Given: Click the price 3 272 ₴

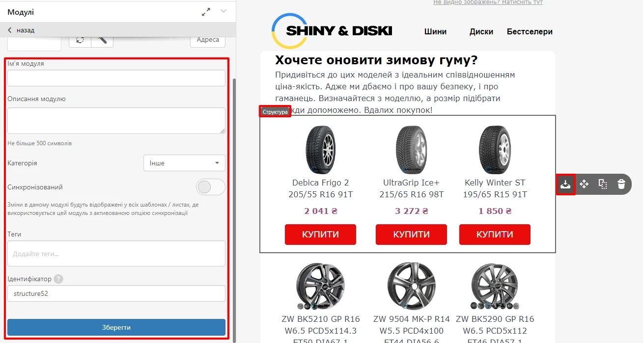Looking at the screenshot, I should [x=411, y=211].
